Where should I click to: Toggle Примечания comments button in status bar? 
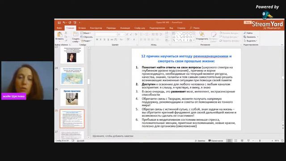pos(216,141)
